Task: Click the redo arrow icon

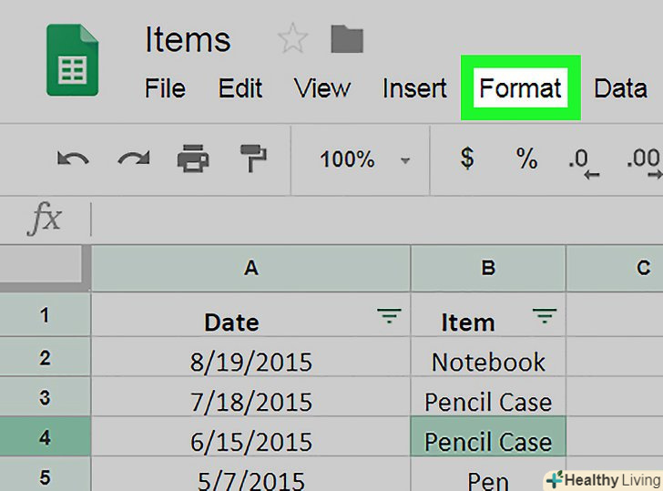Action: pyautogui.click(x=133, y=159)
